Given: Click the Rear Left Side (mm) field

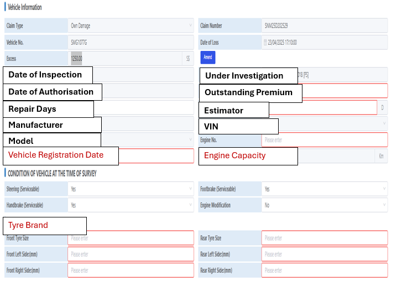Looking at the screenshot, I should point(324,254).
